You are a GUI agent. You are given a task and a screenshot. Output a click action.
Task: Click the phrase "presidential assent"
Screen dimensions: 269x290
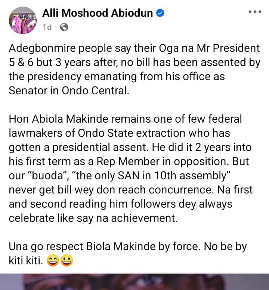(x=106, y=147)
